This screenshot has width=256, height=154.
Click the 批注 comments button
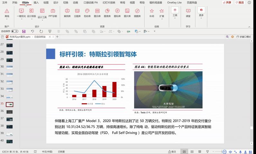[x=240, y=3]
